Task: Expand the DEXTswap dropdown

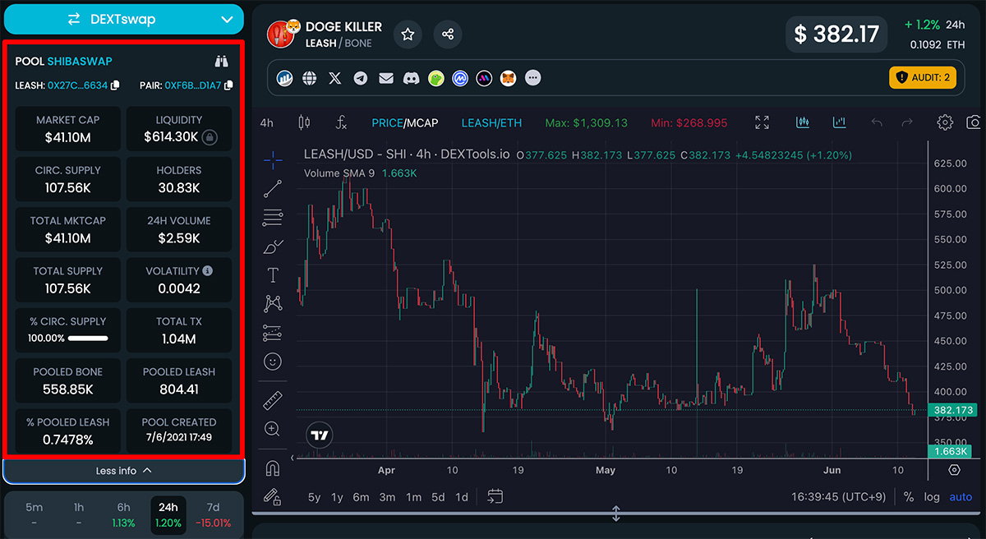Action: point(123,19)
